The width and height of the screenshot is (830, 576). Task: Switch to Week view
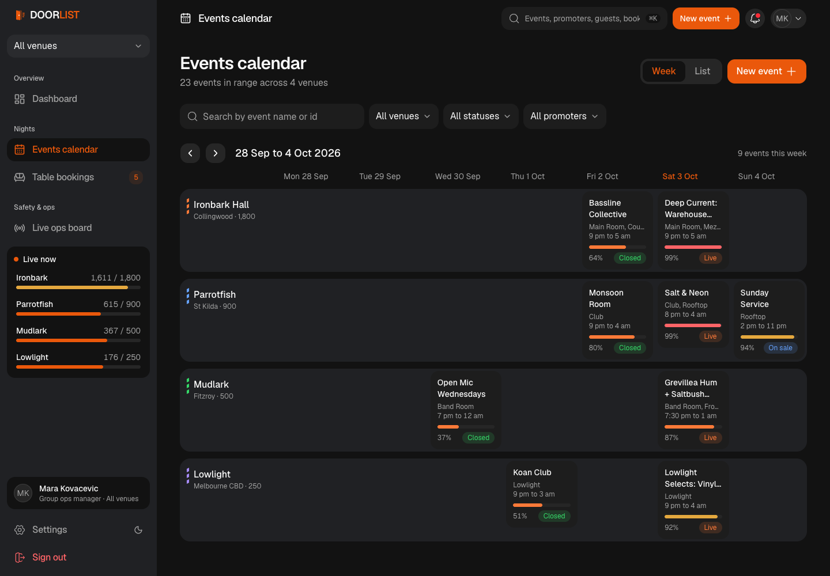[663, 71]
